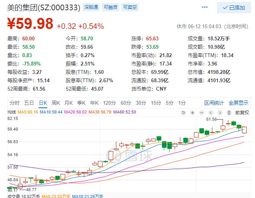Switch to the 月K monthly chart tab
Image resolution: width=255 pixels, height=198 pixels.
tap(69, 103)
